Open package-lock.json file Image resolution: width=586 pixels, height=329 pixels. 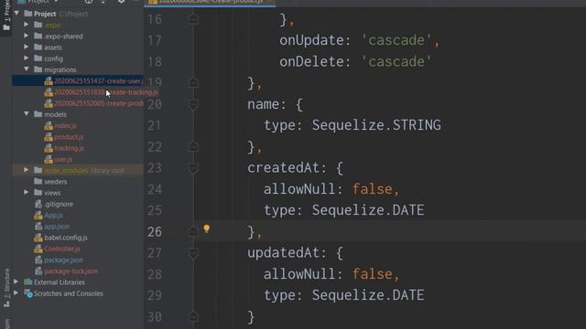[71, 271]
